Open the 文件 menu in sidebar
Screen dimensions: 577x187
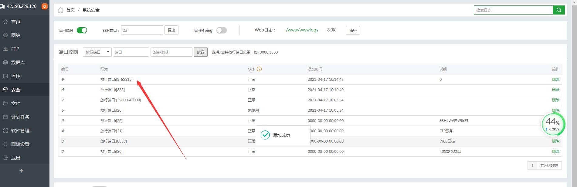[16, 103]
